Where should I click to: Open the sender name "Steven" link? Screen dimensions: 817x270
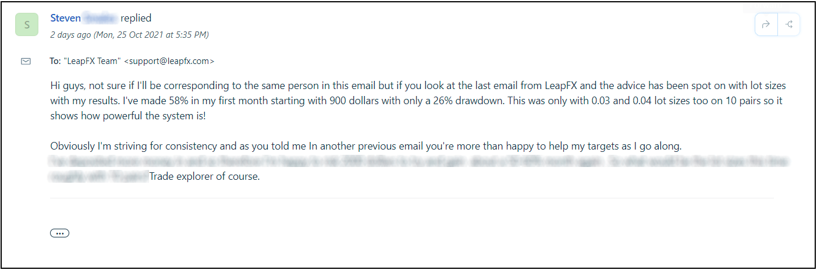tap(65, 18)
